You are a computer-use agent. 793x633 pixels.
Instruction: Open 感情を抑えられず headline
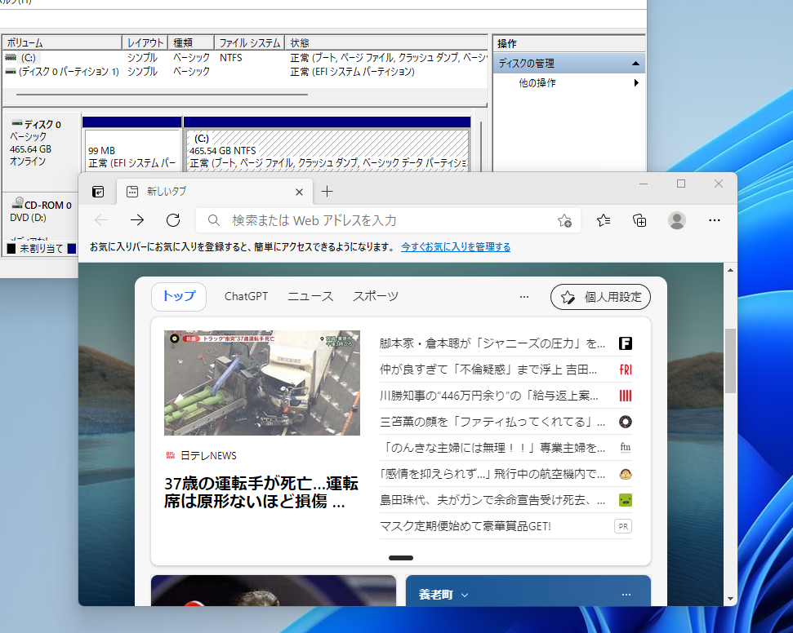(x=492, y=474)
